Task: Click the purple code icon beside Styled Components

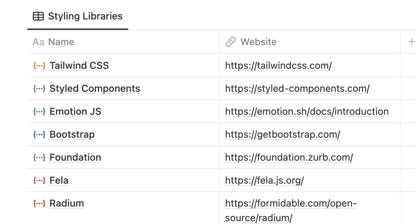Action: 39,88
